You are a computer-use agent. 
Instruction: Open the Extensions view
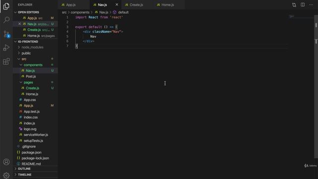[6, 61]
